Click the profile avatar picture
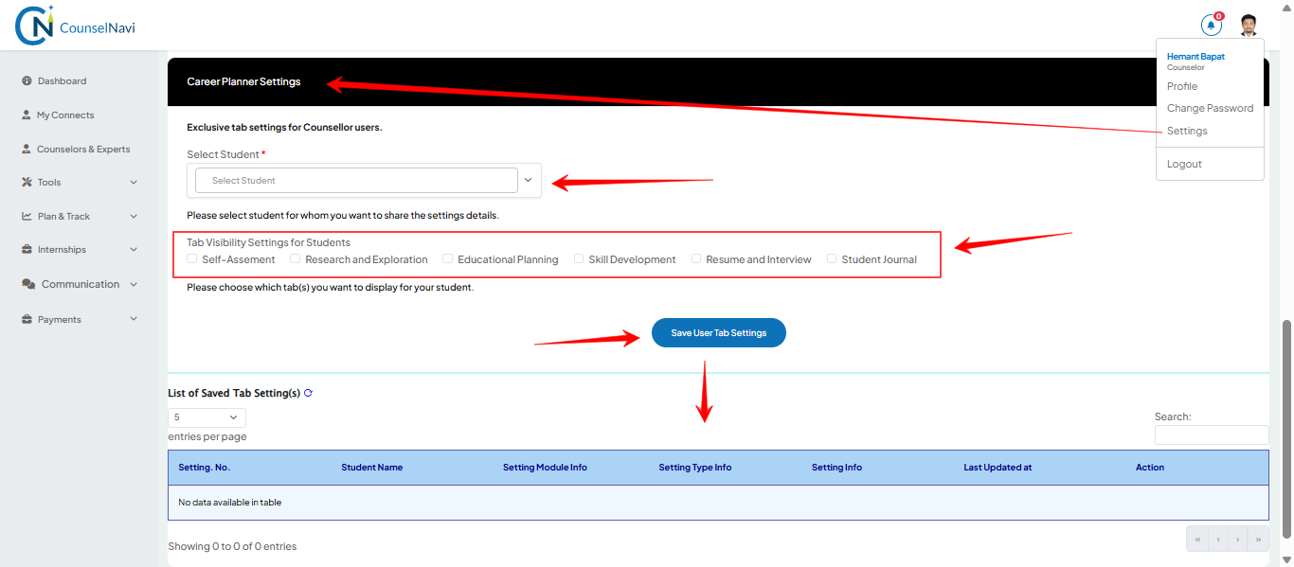The width and height of the screenshot is (1294, 567). pos(1248,25)
